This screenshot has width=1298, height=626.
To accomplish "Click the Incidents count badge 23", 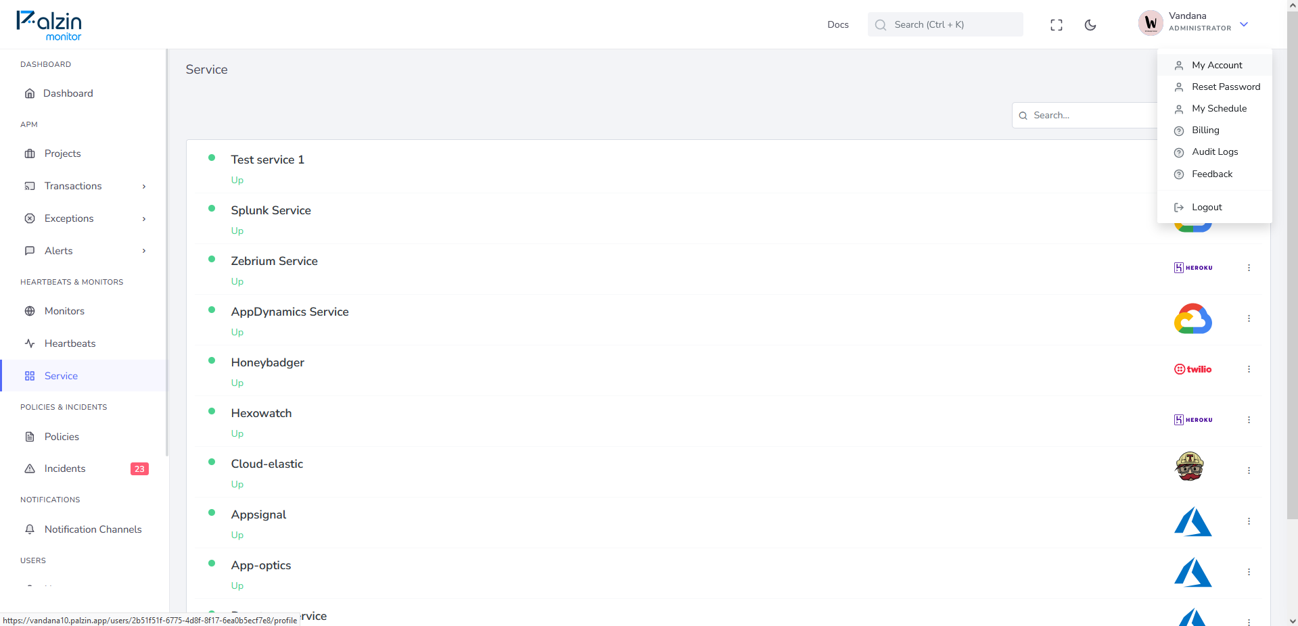I will point(139,469).
